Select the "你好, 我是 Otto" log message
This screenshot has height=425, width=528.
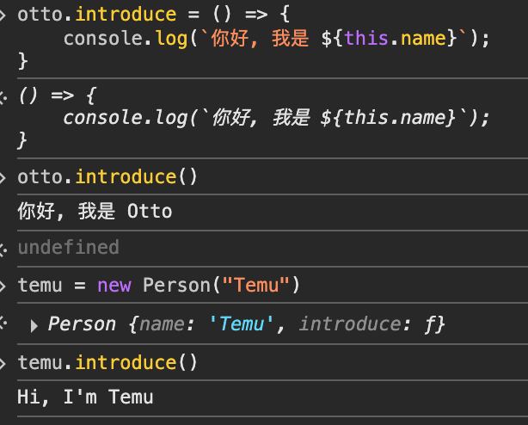(95, 211)
